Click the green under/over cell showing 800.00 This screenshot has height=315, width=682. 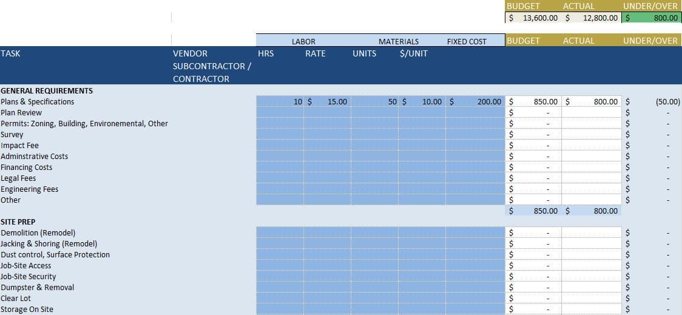[652, 18]
